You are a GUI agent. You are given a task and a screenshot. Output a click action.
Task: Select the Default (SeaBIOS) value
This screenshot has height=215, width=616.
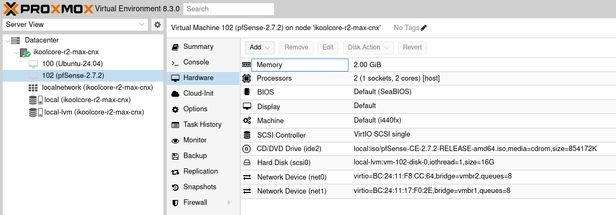click(382, 92)
